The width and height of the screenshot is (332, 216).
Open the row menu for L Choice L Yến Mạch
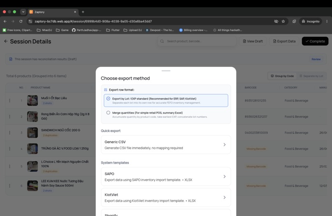pos(9,166)
